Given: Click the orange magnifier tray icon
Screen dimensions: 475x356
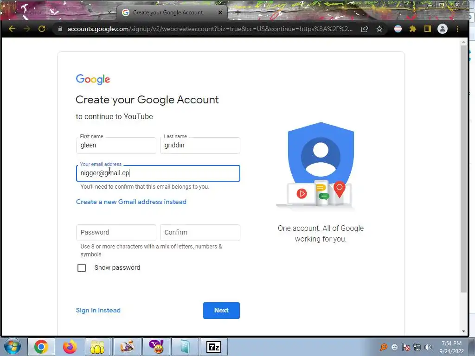Looking at the screenshot, I should pos(384,347).
